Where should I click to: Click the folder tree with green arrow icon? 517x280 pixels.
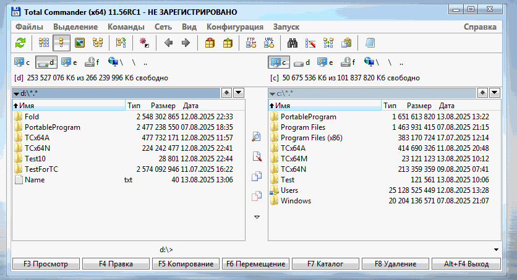point(121,43)
